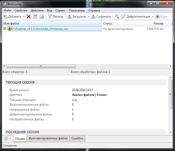Image resolution: width=175 pixels, height=151 pixels.
Task: Click the Дефрагментация button label
Action: [x=138, y=16]
